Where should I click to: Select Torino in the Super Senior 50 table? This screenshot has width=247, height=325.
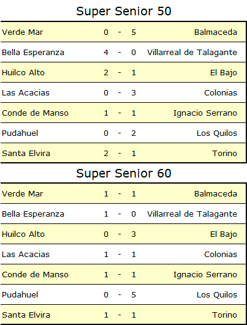tap(224, 154)
